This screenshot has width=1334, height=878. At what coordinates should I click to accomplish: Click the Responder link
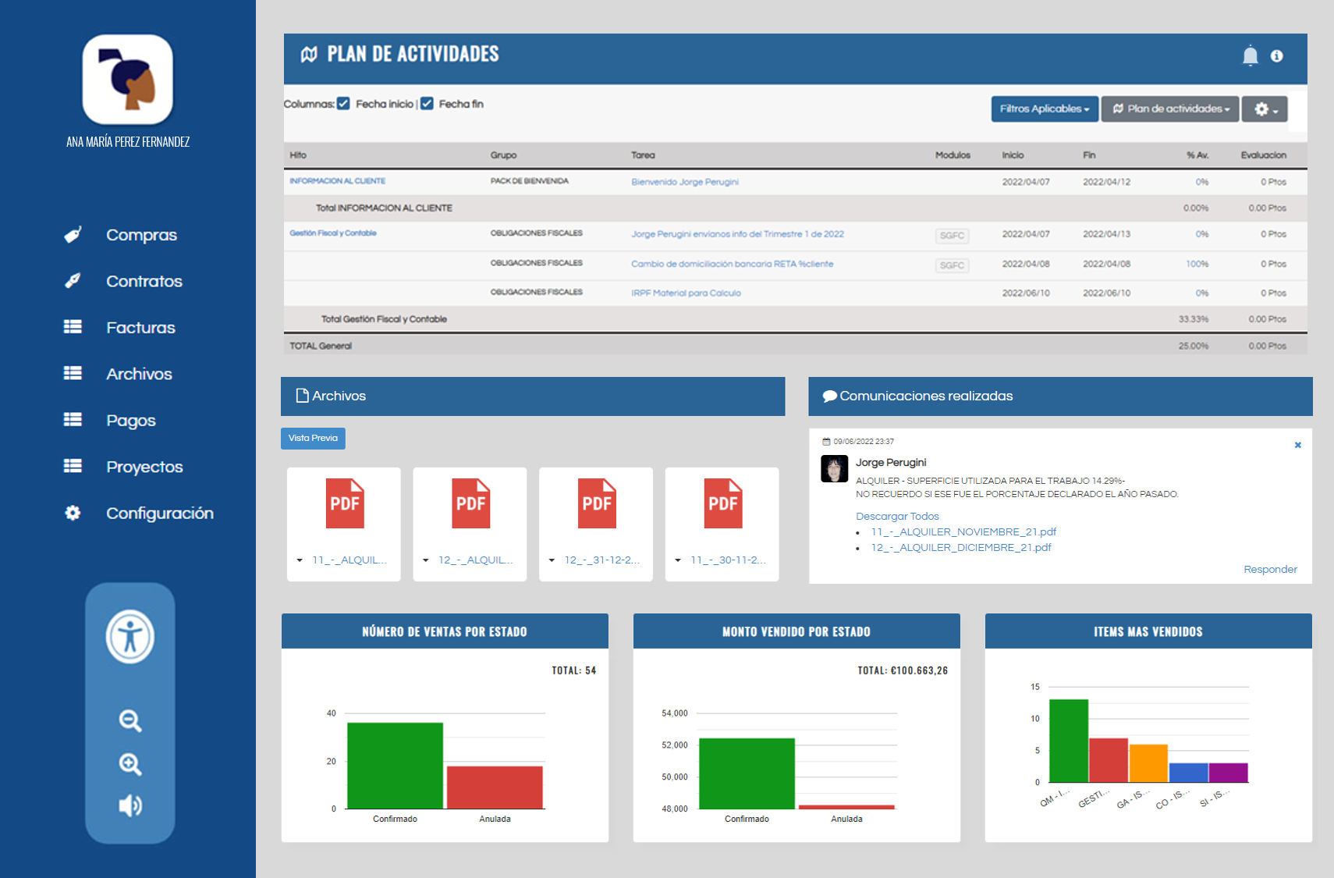coord(1270,570)
